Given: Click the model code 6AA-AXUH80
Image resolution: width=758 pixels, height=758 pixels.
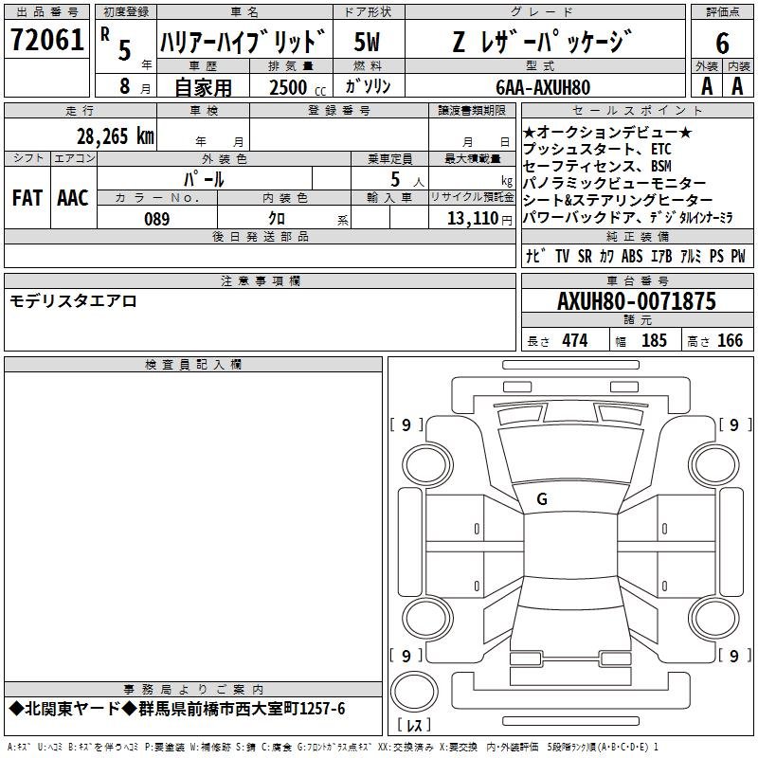Looking at the screenshot, I should click(x=542, y=87).
